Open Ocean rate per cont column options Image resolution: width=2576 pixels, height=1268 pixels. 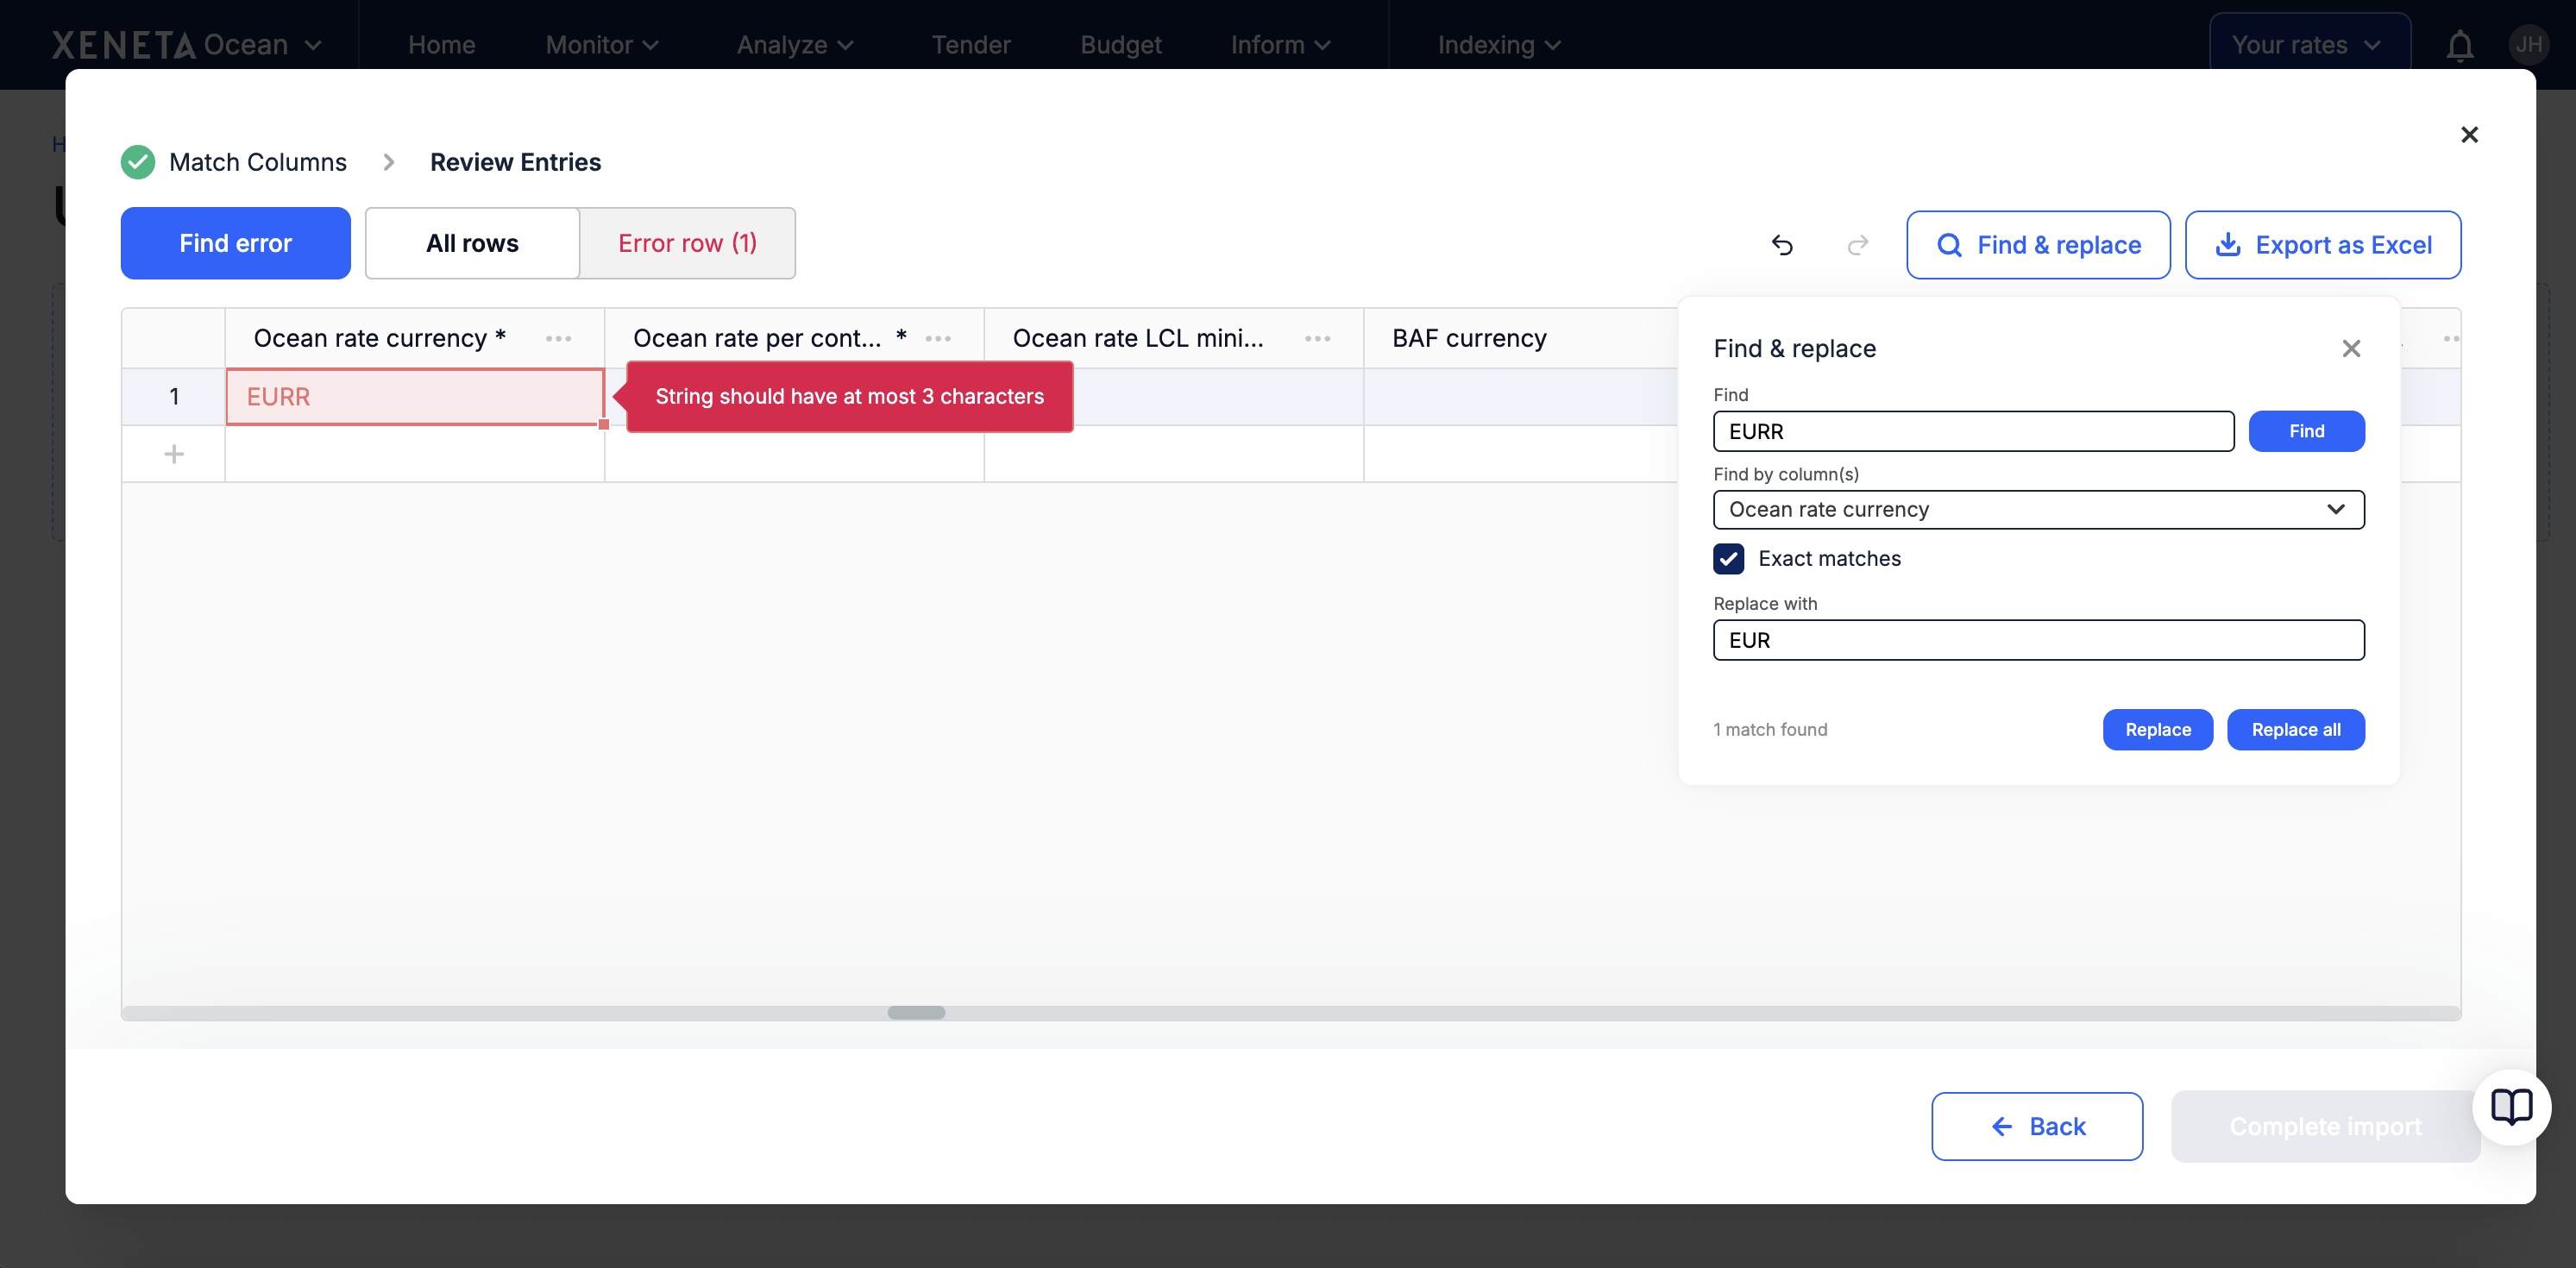938,339
